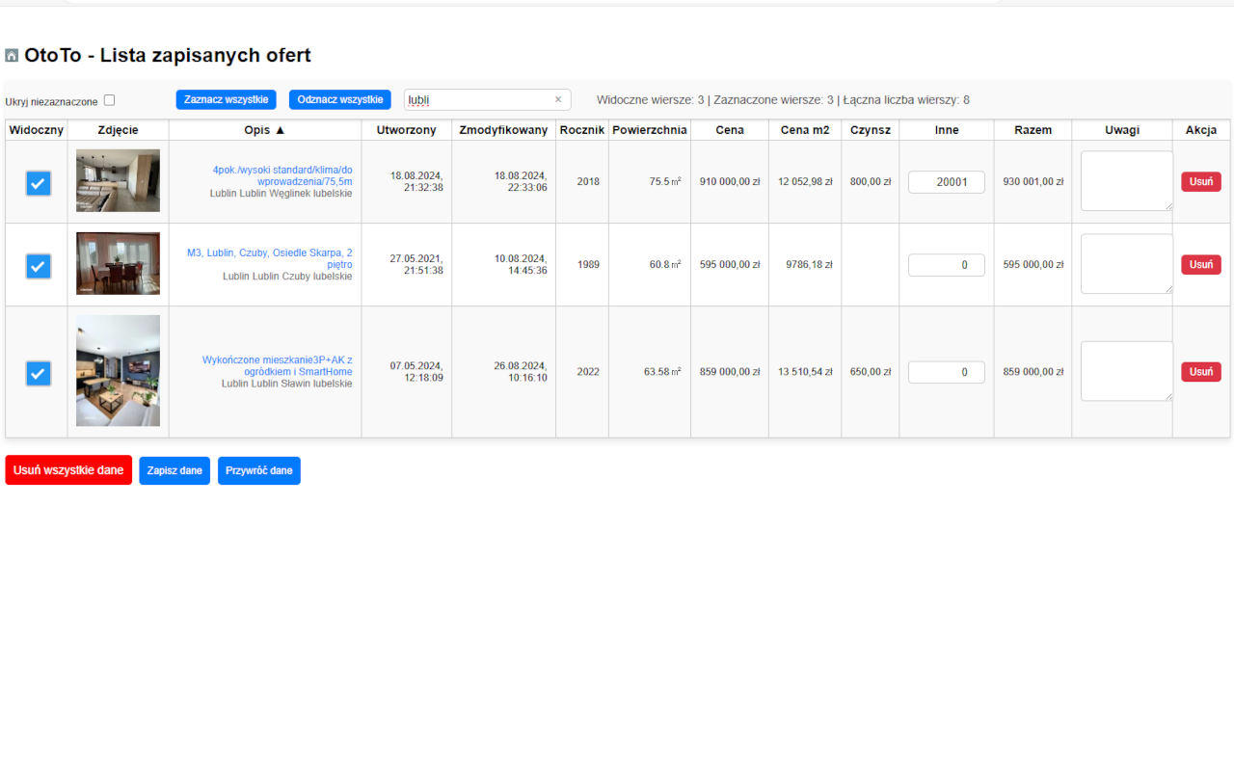Sort by the Widoczny column header
The width and height of the screenshot is (1234, 771).
[x=37, y=130]
